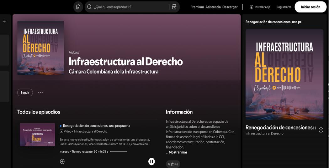Click now-playing title Renegociación de concesiones
Image resolution: width=329 pixels, height=168 pixels.
point(280,127)
